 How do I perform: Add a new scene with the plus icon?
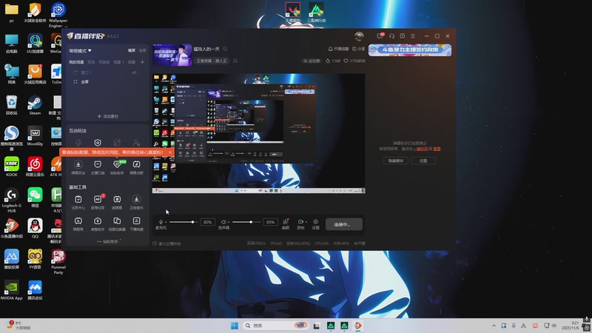click(x=142, y=62)
